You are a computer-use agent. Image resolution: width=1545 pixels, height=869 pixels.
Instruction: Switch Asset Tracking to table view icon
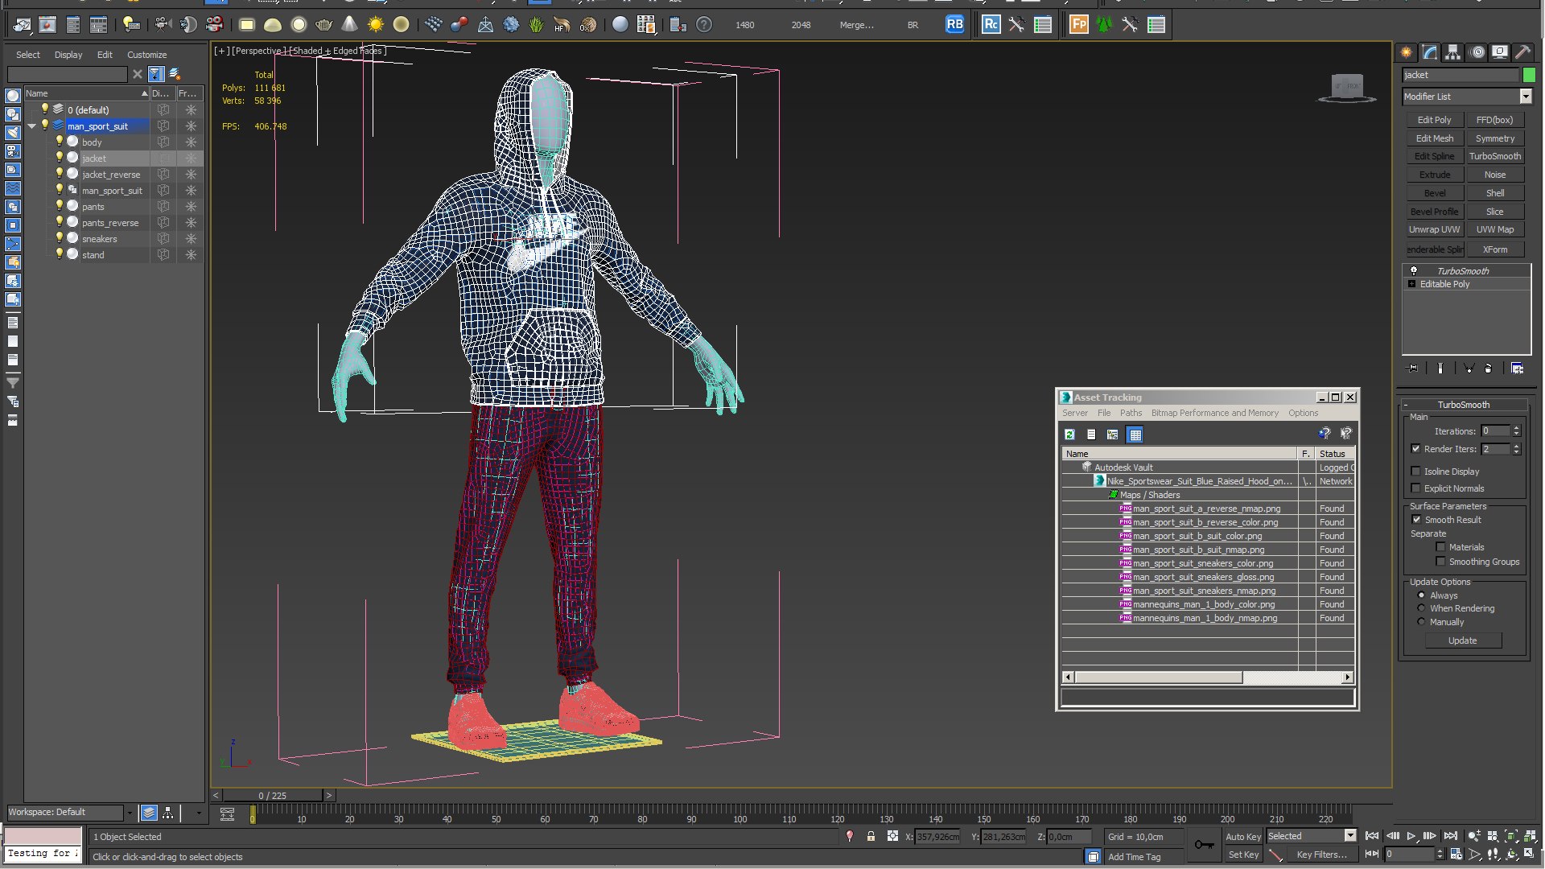(x=1135, y=434)
